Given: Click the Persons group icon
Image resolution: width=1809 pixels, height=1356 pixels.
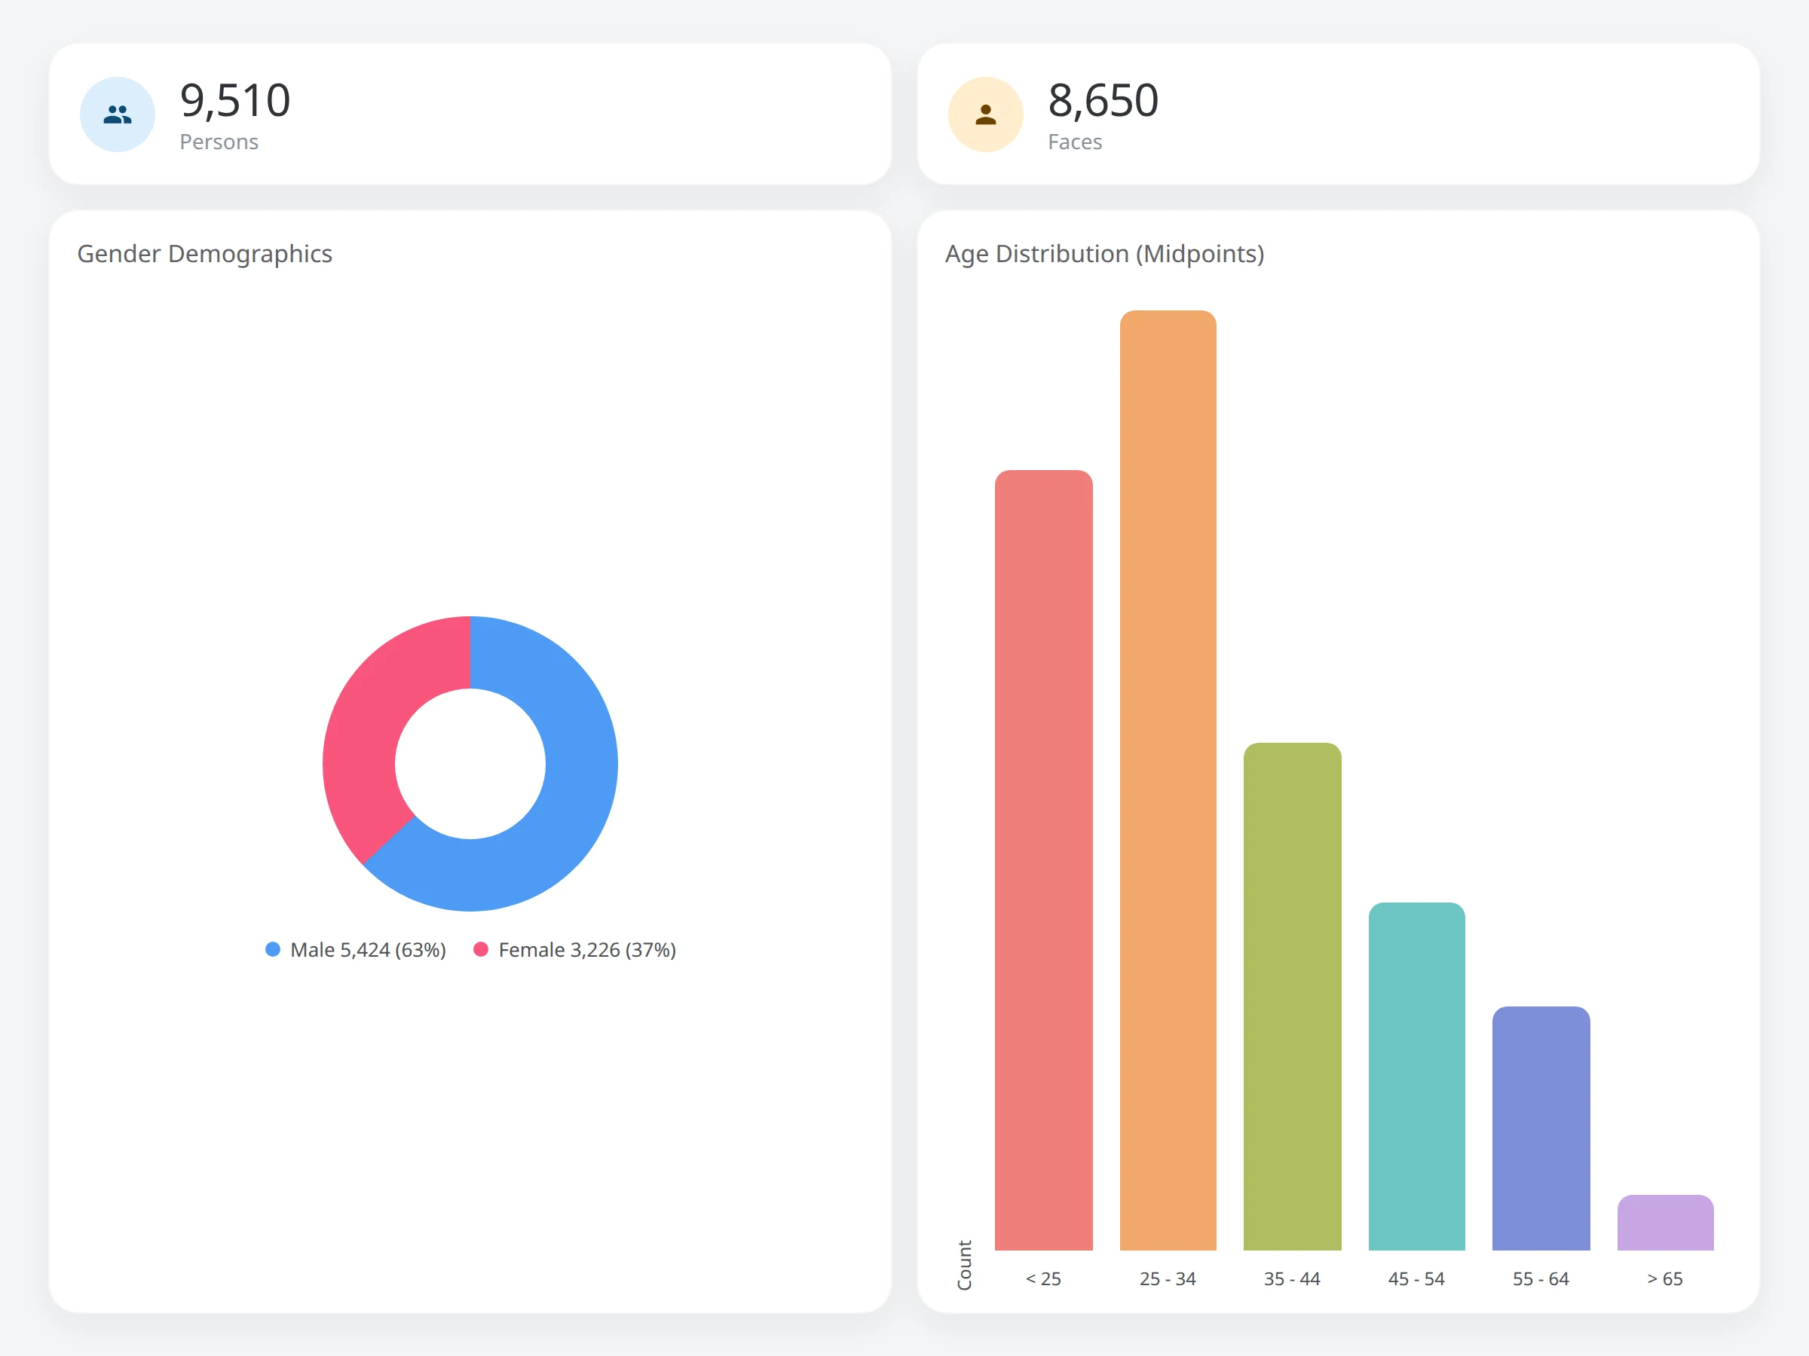Looking at the screenshot, I should 117,115.
